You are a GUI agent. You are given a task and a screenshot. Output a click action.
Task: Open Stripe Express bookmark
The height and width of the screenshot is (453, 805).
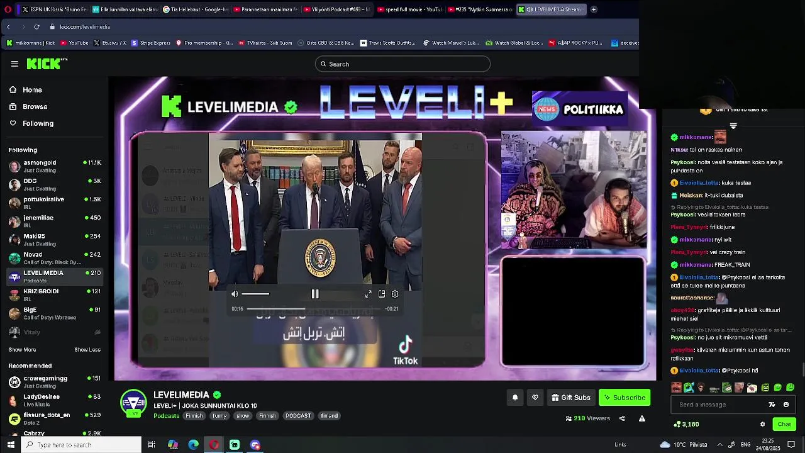click(x=150, y=43)
